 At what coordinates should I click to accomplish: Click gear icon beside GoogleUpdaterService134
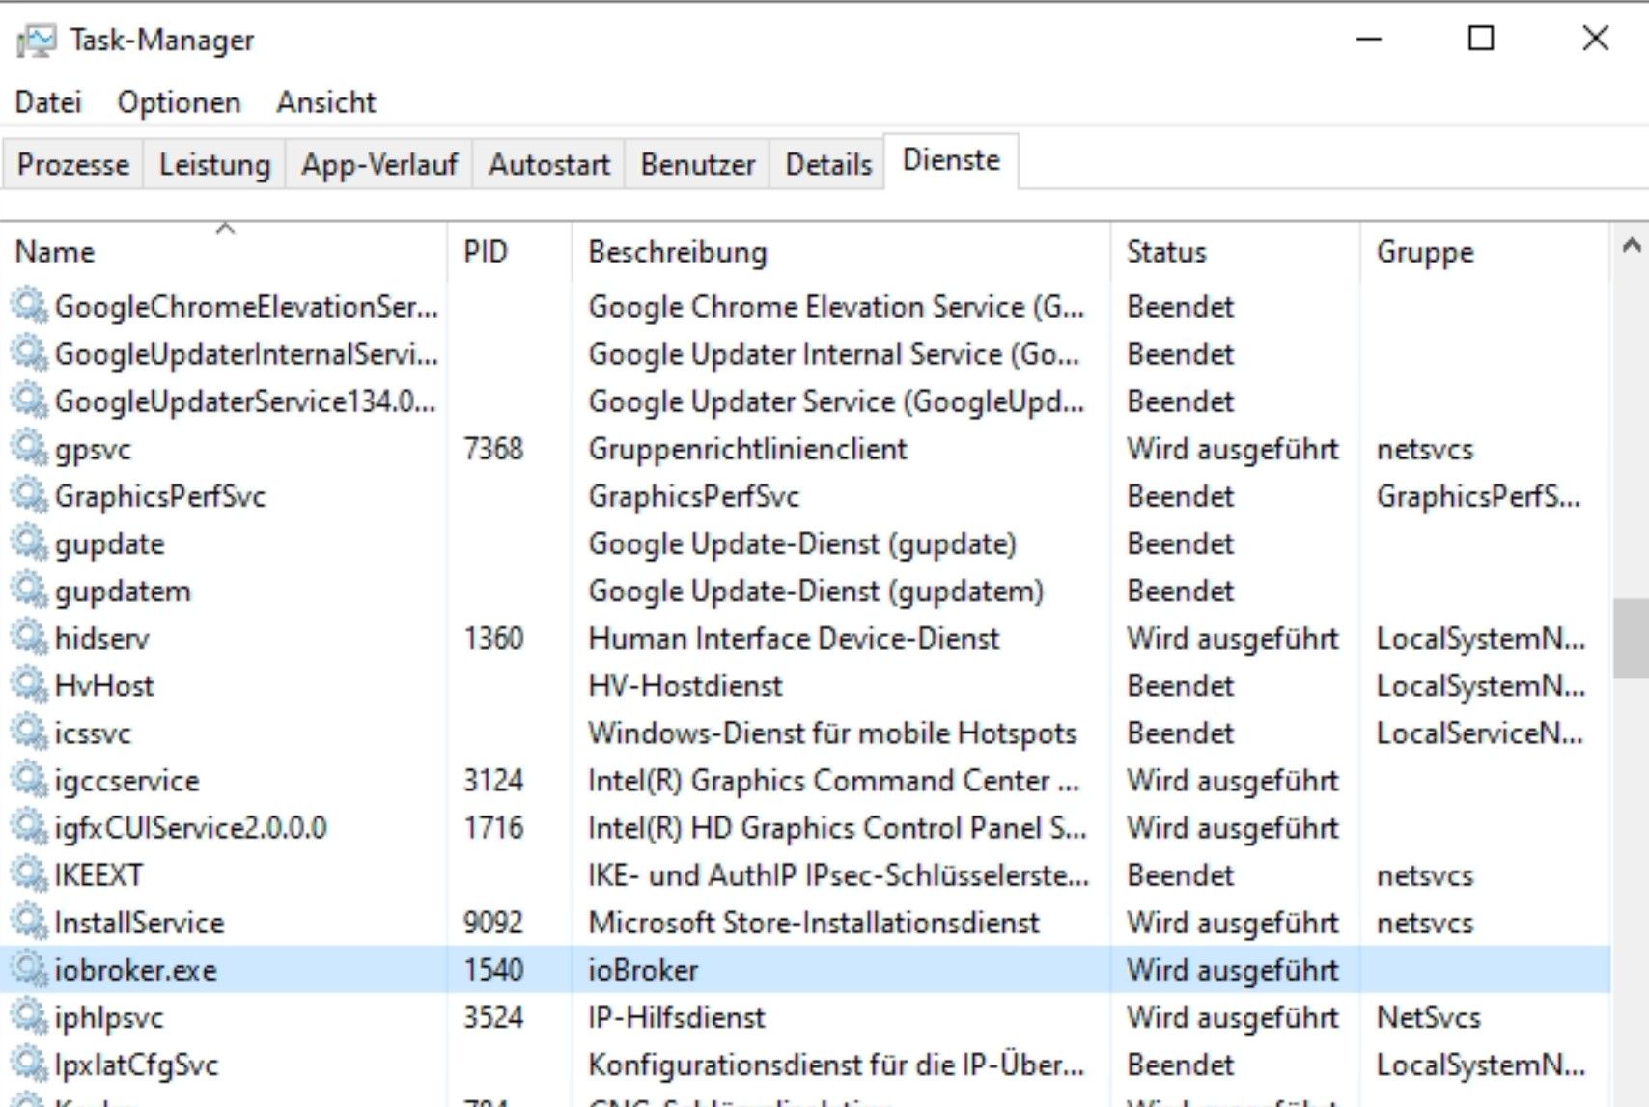(x=29, y=401)
